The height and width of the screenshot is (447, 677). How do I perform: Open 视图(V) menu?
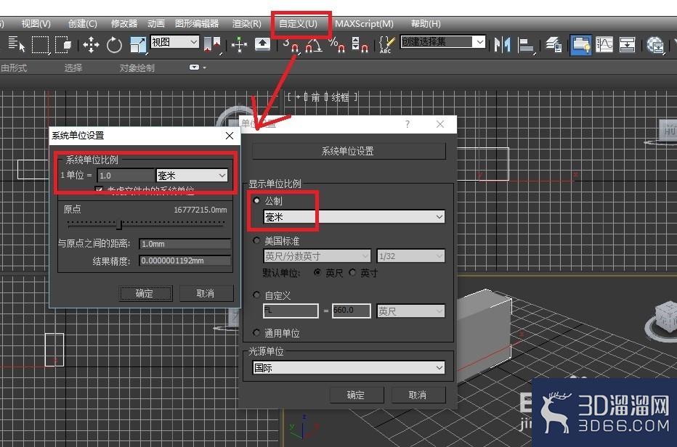coord(36,24)
